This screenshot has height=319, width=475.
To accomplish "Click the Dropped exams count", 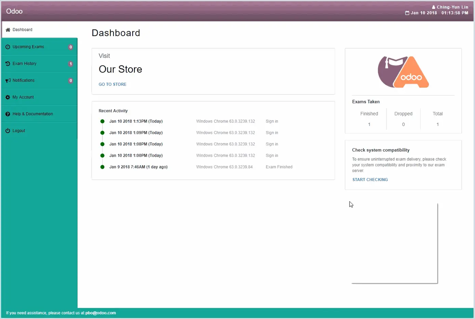I will (x=403, y=125).
